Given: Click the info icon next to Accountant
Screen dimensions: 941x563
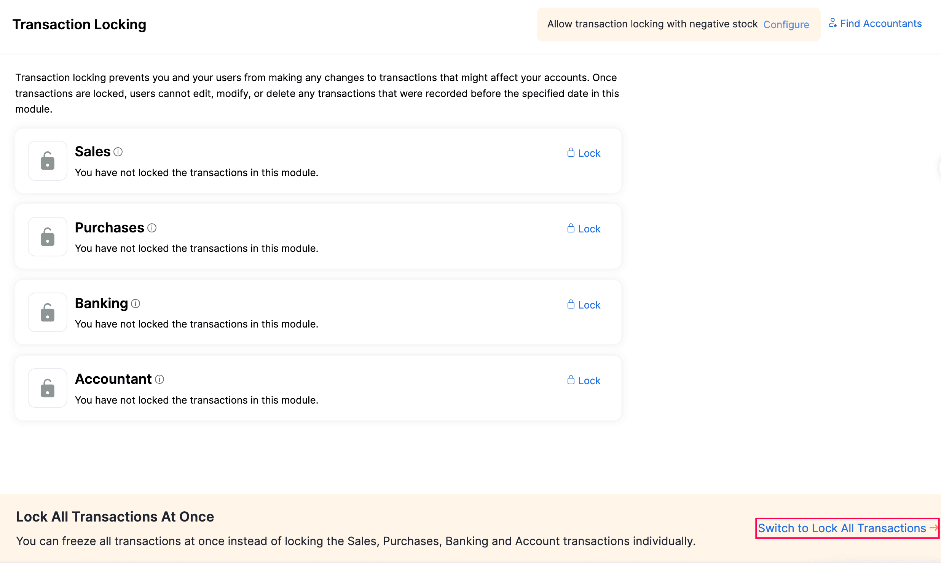Looking at the screenshot, I should pyautogui.click(x=159, y=379).
